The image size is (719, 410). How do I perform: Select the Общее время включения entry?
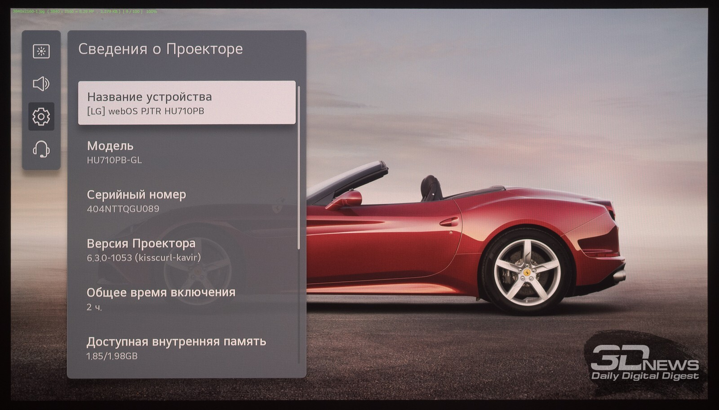click(186, 299)
